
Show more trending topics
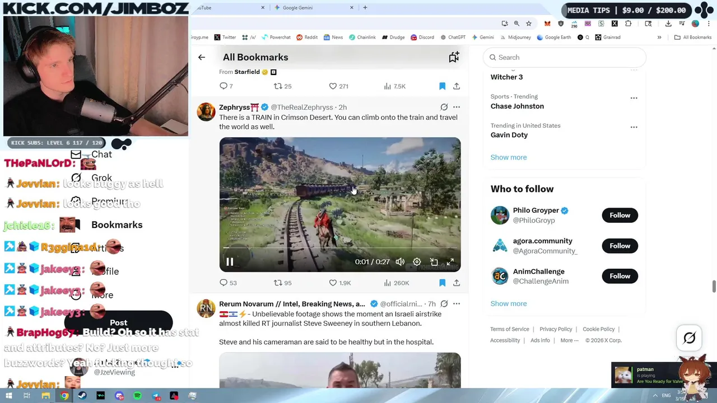509,157
